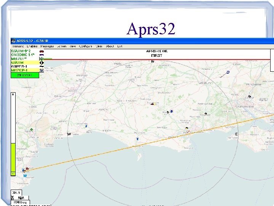This screenshot has height=206, width=274.
Task: Click the yellow-black station marker near Poole
Action: point(187,128)
